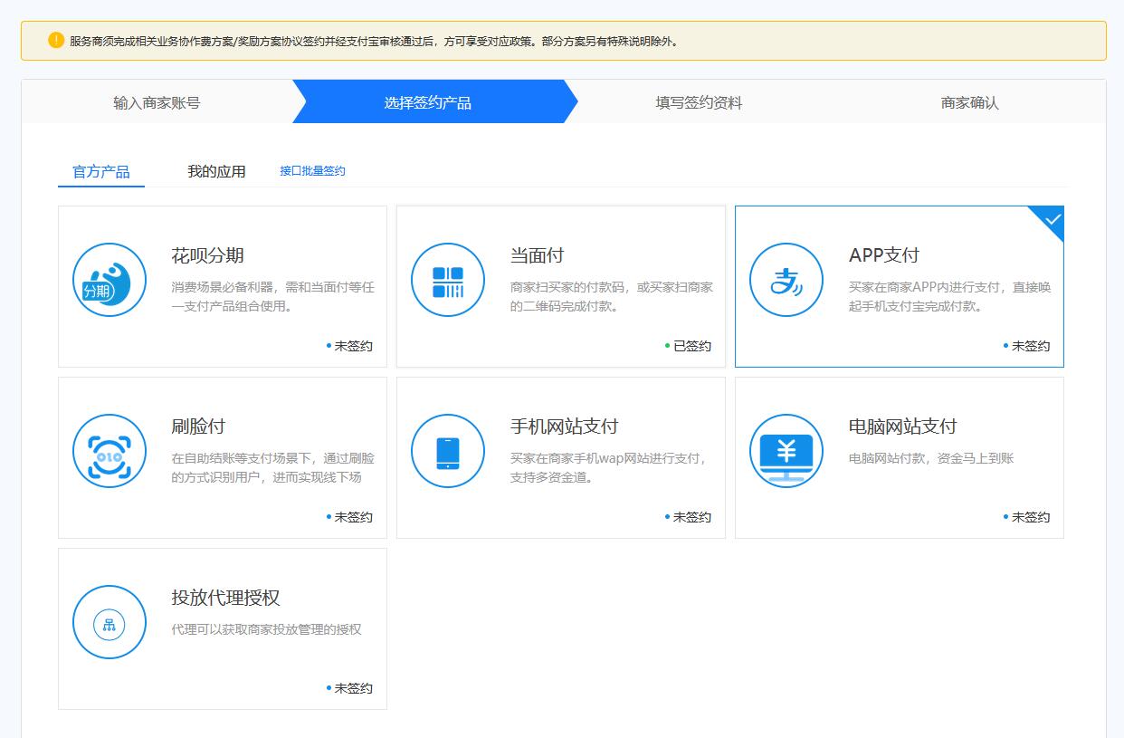Click the 投放代理授权 hierarchy icon
Screen dimensions: 1124x738
click(110, 622)
